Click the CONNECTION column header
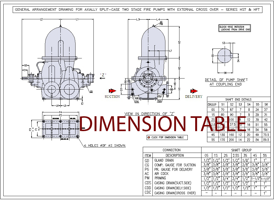 172,150
